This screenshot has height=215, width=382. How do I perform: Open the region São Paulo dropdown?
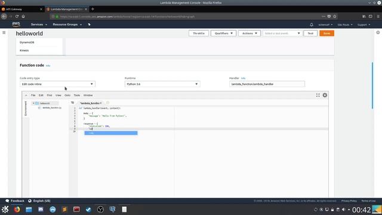[x=345, y=25]
